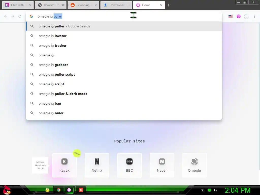The height and width of the screenshot is (195, 260).
Task: Close the Downloads tab
Action: (128, 5)
